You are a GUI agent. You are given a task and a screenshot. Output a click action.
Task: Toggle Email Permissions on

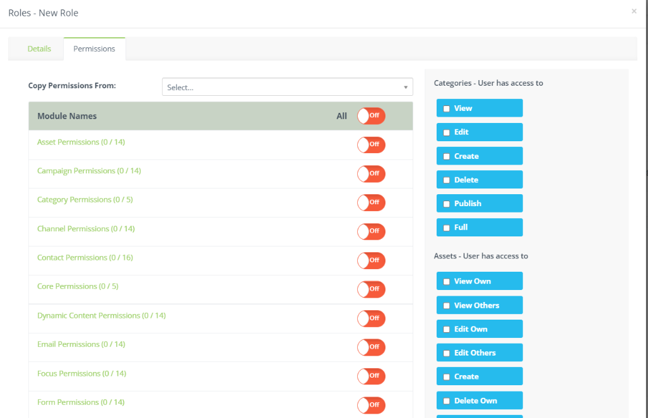coord(370,347)
